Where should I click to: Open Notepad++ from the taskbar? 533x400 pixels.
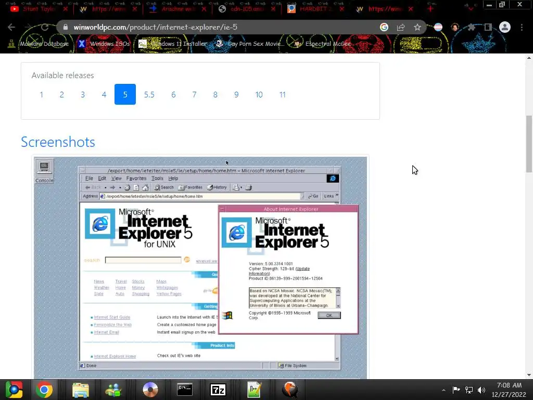[x=254, y=390]
